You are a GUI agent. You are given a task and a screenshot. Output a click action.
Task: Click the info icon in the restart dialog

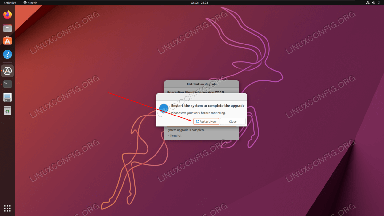(164, 108)
